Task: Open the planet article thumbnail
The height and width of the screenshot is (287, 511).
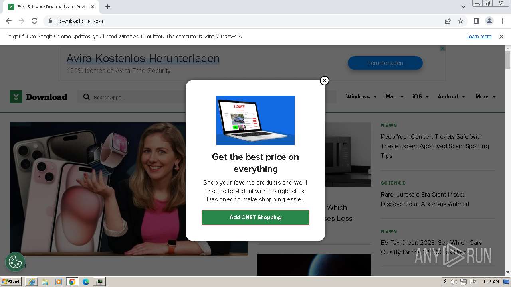Action: click(x=314, y=265)
